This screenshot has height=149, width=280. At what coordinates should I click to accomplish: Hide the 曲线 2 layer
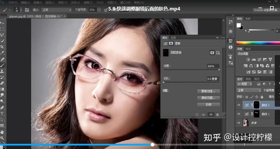(x=239, y=105)
